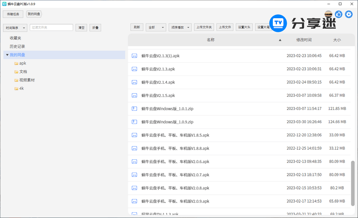Select the 文档 folder icon

(x=16, y=72)
